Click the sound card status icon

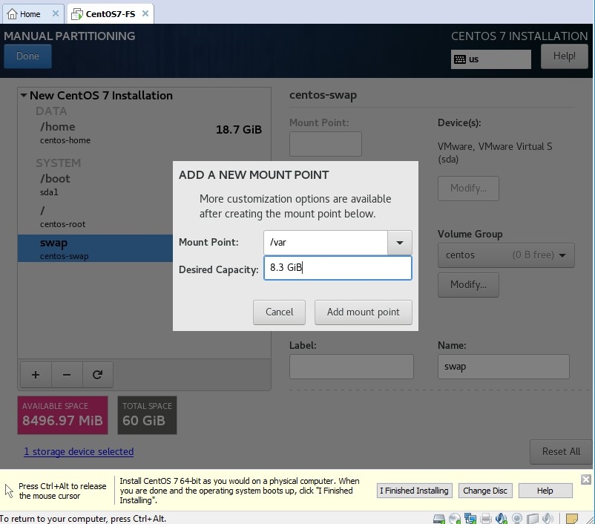click(502, 518)
